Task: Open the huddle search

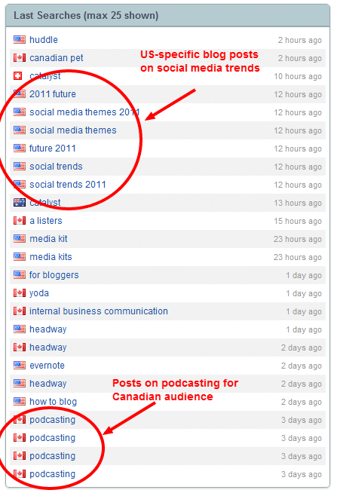Action: point(44,40)
